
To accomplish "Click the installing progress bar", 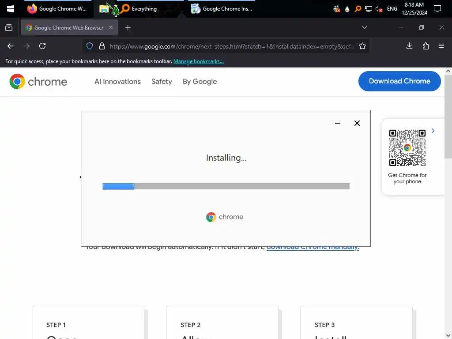I will click(x=226, y=186).
